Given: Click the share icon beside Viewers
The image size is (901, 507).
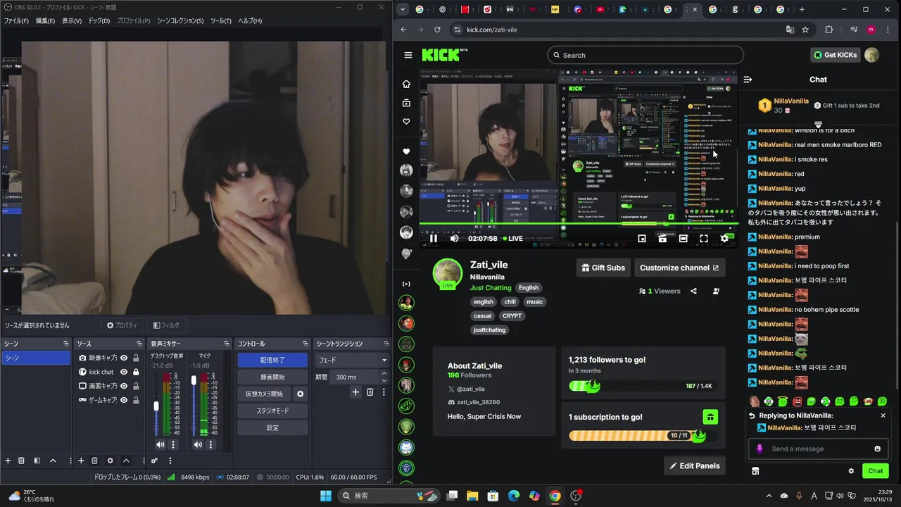Looking at the screenshot, I should tap(693, 291).
